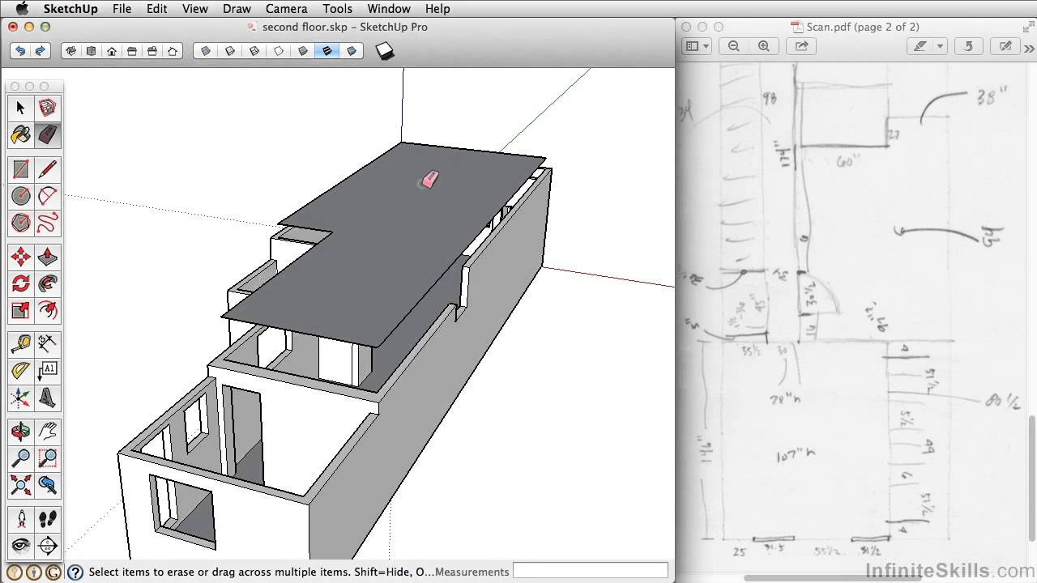Select the Paint Bucket tool
The height and width of the screenshot is (583, 1037).
[20, 135]
